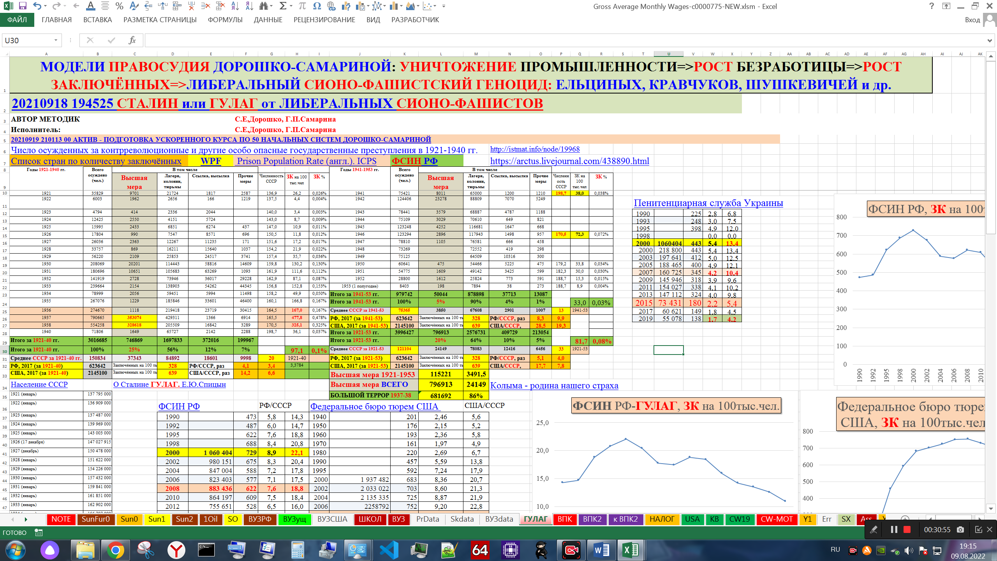Expand the formula bar chevron
The width and height of the screenshot is (997, 561).
[989, 40]
